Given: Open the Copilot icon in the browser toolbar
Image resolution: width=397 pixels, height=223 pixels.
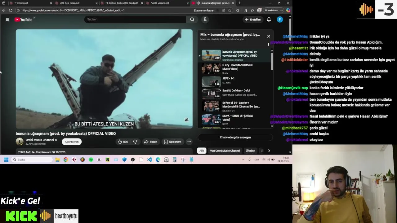Looking at the screenshot, I should (288, 10).
